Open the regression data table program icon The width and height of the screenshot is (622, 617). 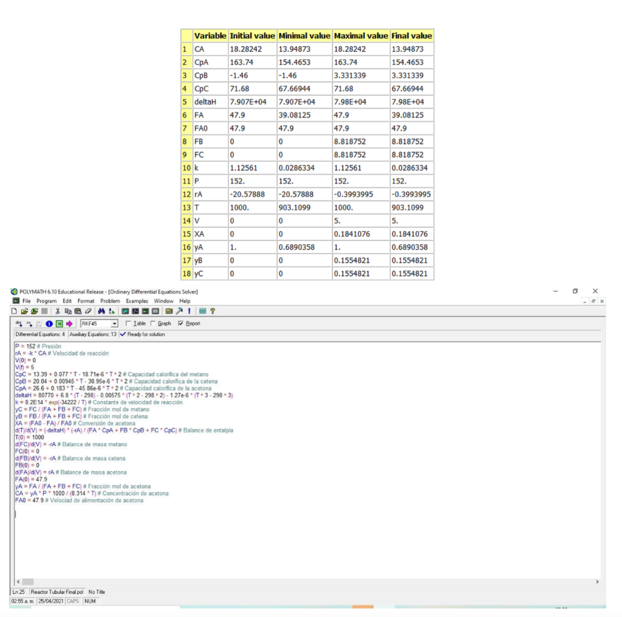(155, 311)
